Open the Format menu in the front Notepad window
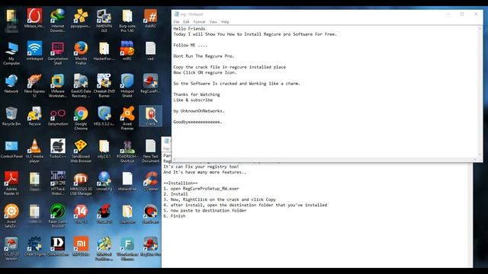The image size is (488, 274). pyautogui.click(x=199, y=22)
